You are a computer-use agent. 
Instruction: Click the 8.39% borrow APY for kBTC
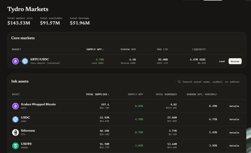point(213,106)
